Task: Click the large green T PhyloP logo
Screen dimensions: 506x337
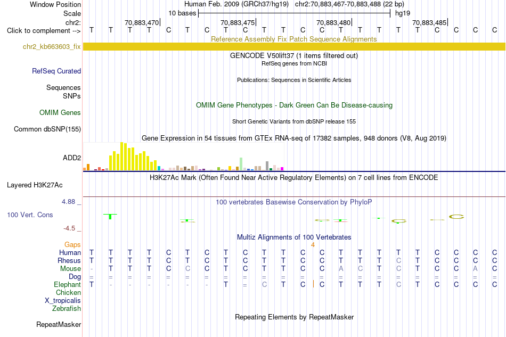Action: (110, 216)
